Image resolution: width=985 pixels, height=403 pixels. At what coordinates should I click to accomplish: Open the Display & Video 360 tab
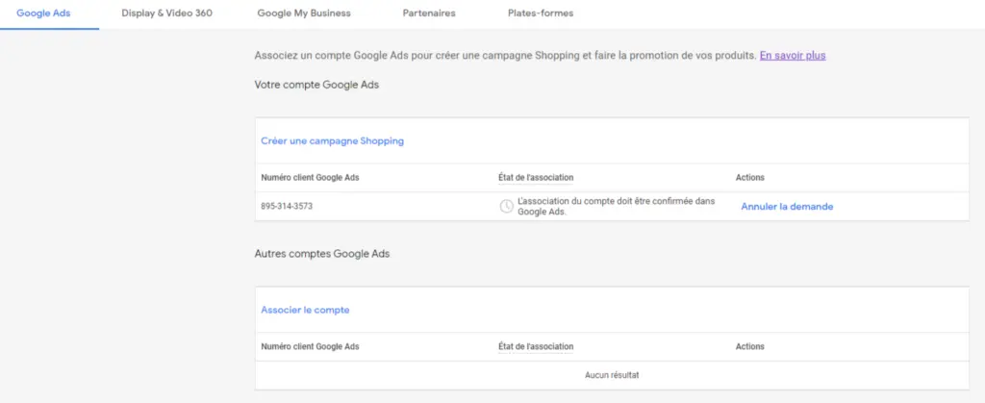pos(167,13)
